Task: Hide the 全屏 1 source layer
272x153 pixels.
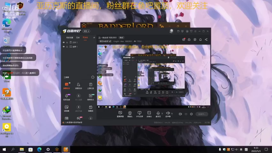Action: 64,47
